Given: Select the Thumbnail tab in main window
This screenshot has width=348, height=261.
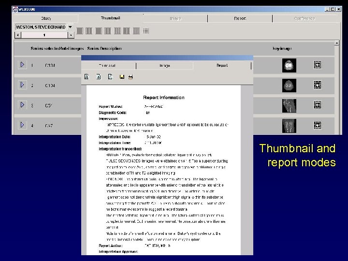Looking at the screenshot, I should coord(111,18).
